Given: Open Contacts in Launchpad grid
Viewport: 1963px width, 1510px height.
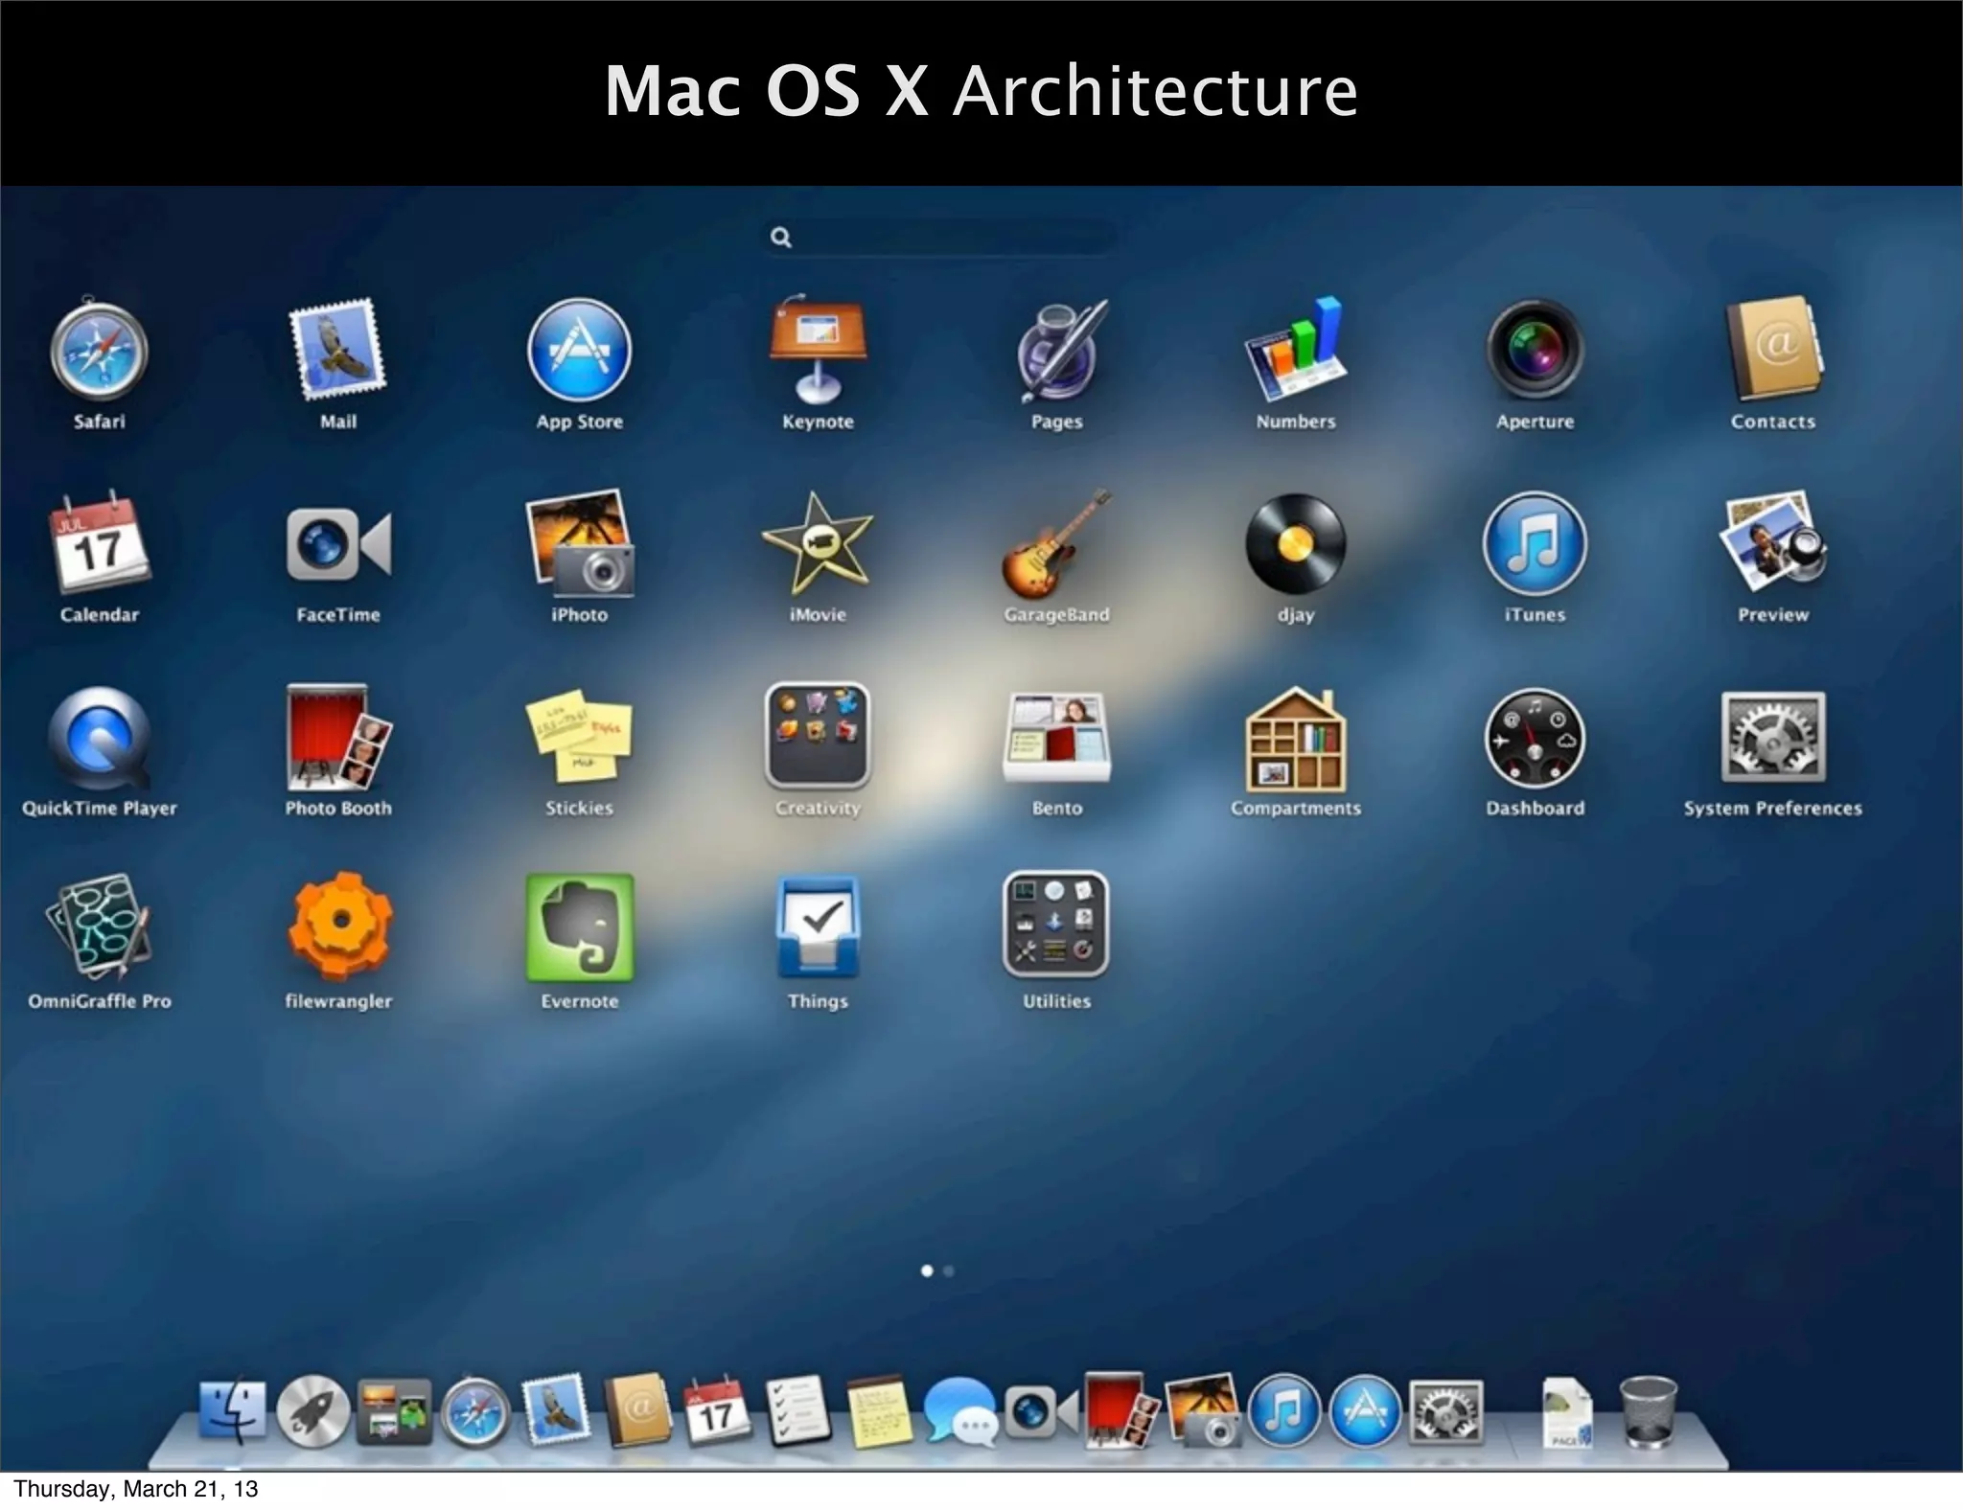Looking at the screenshot, I should 1773,349.
